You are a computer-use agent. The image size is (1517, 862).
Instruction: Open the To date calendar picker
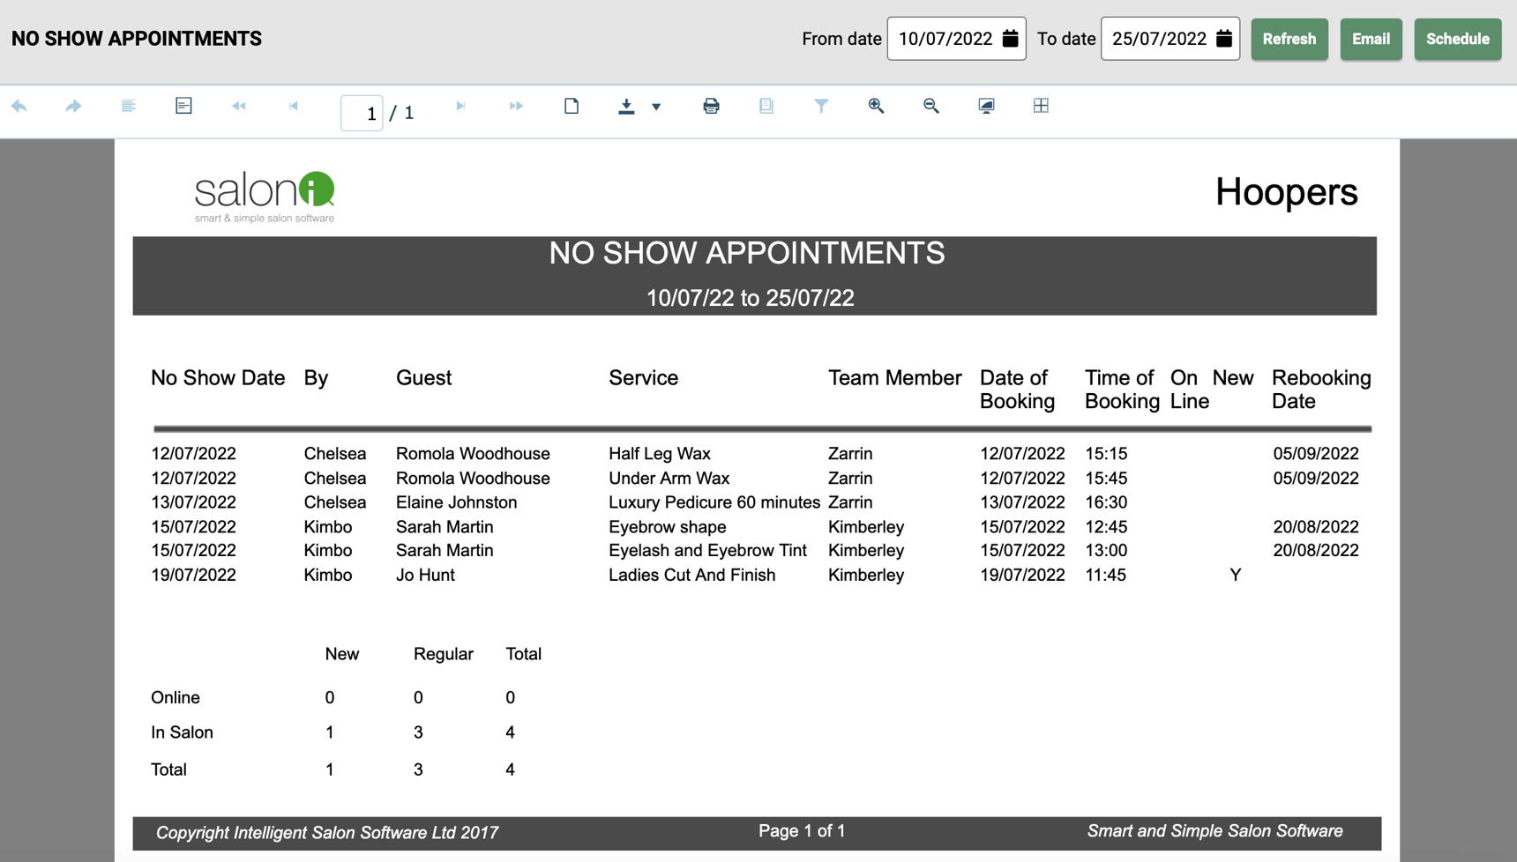tap(1224, 39)
